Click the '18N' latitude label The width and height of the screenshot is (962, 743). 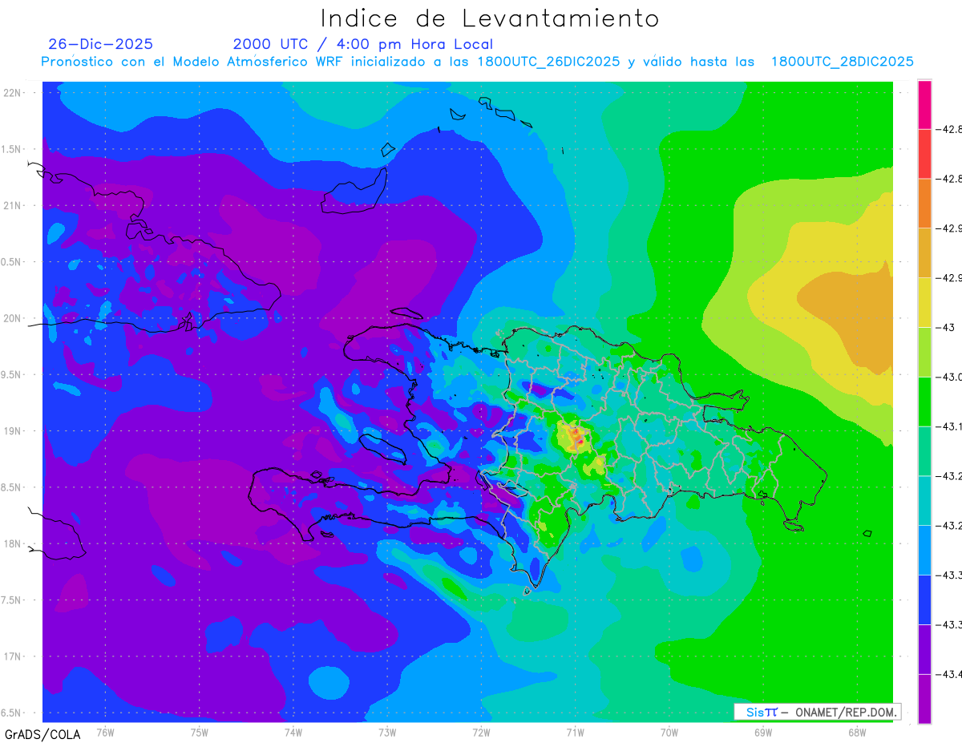(13, 544)
